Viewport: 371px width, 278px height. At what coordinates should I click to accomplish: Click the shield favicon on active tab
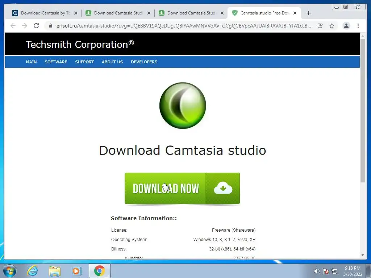235,13
